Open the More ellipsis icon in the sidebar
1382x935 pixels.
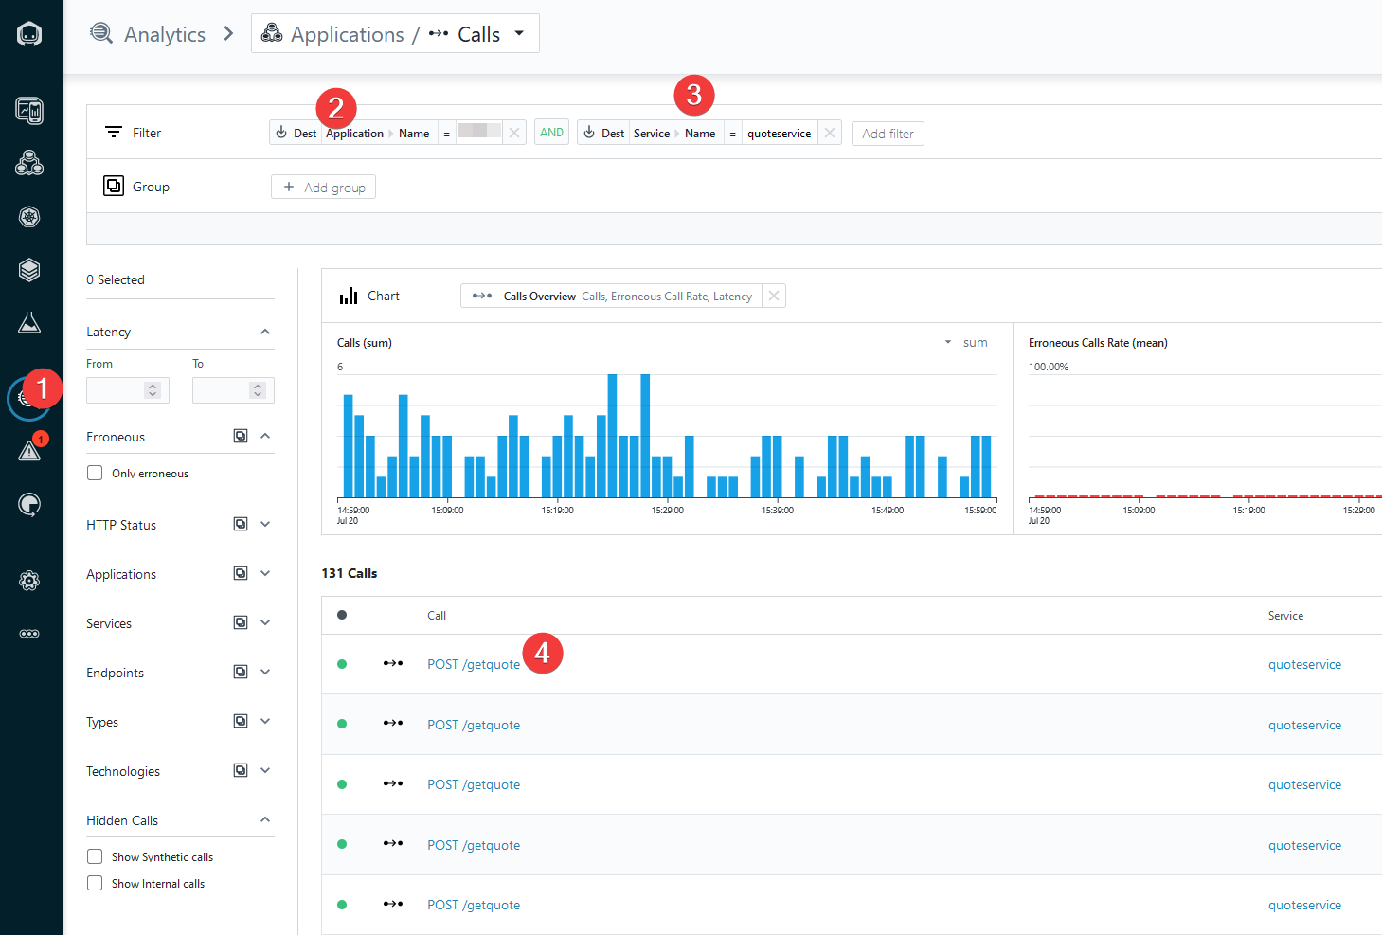coord(29,634)
